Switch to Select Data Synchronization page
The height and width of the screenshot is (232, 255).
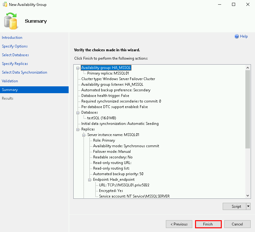(x=25, y=72)
